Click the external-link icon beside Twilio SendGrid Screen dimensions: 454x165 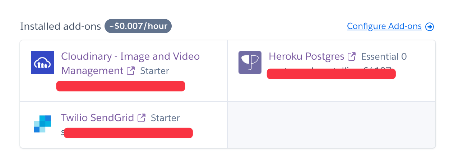click(x=142, y=118)
